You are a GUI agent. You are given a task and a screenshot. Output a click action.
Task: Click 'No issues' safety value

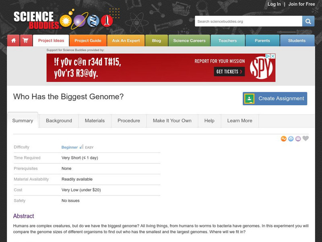[70, 200]
